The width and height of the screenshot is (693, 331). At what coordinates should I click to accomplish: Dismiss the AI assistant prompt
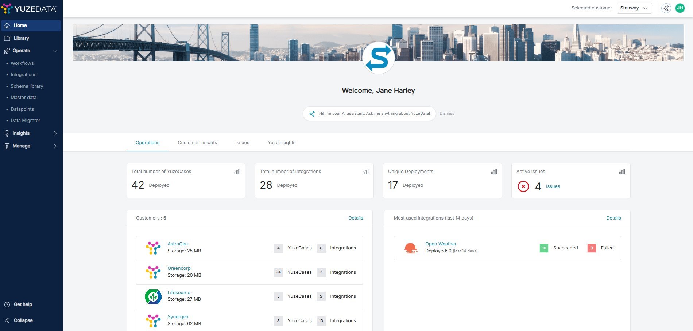pyautogui.click(x=447, y=114)
